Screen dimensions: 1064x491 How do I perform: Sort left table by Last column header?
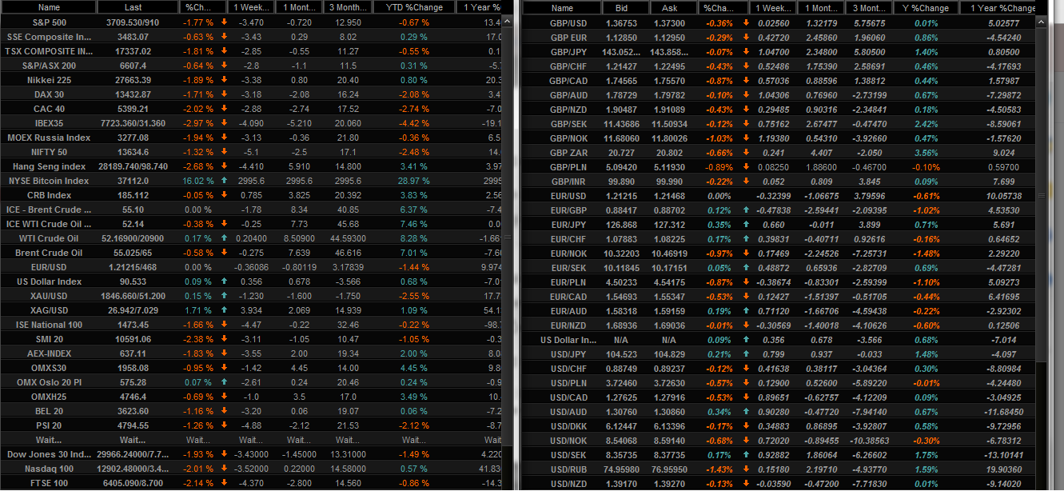point(133,7)
